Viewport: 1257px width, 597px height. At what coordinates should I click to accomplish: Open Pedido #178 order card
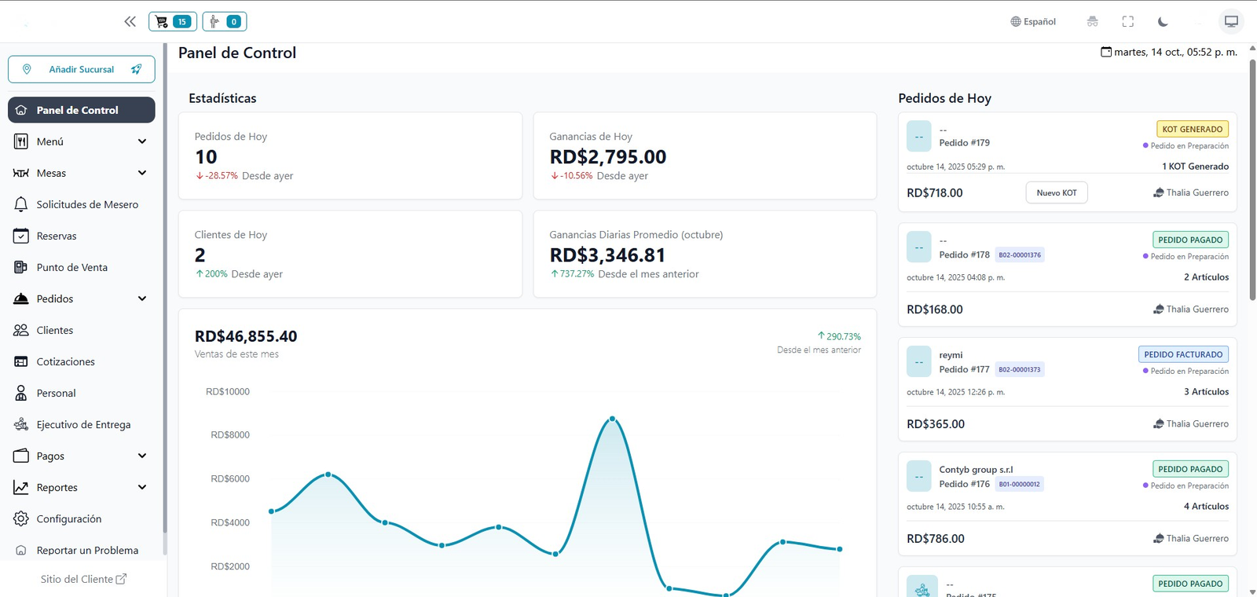pos(1068,274)
